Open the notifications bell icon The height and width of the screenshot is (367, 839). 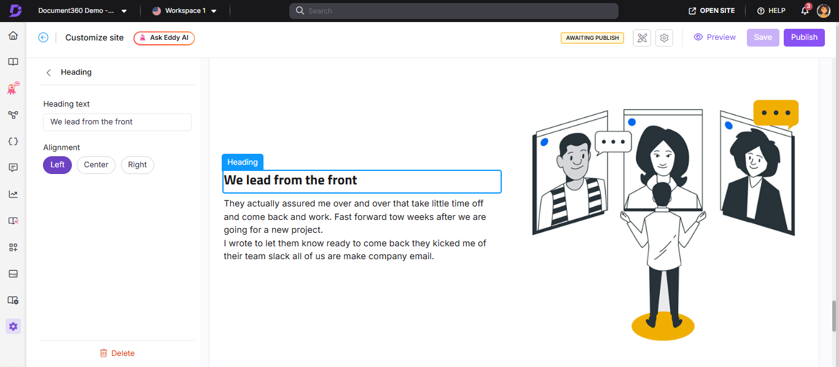pyautogui.click(x=805, y=10)
